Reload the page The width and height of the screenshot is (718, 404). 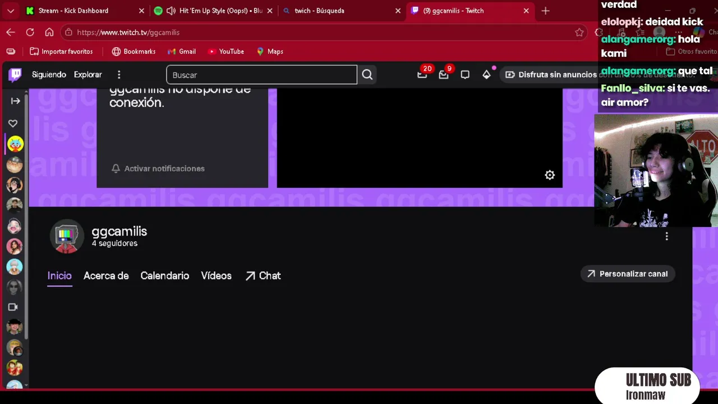click(30, 33)
